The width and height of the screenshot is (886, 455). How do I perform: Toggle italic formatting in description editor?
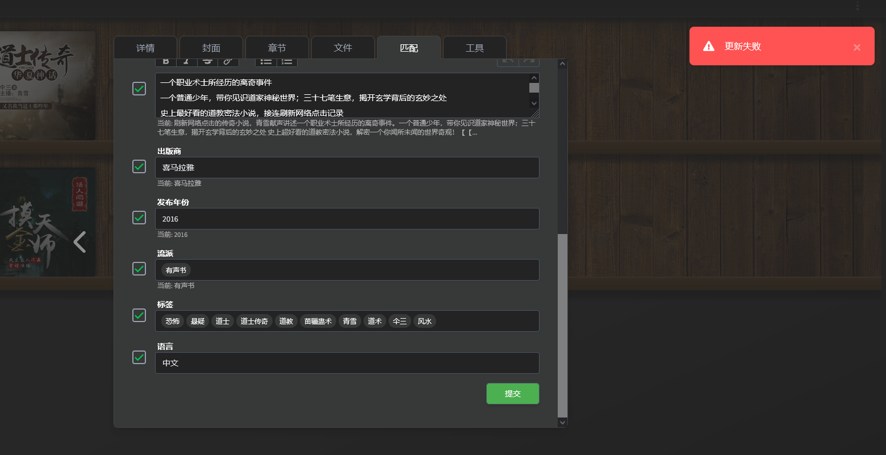tap(186, 62)
